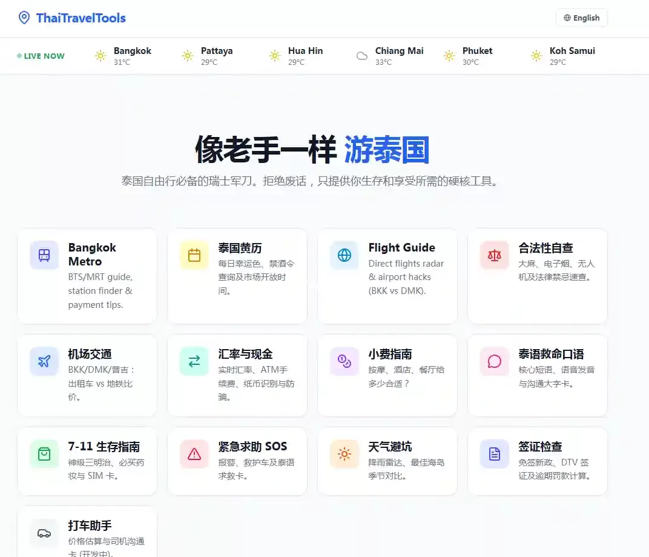Click the exchange rate arrows icon

pyautogui.click(x=194, y=361)
